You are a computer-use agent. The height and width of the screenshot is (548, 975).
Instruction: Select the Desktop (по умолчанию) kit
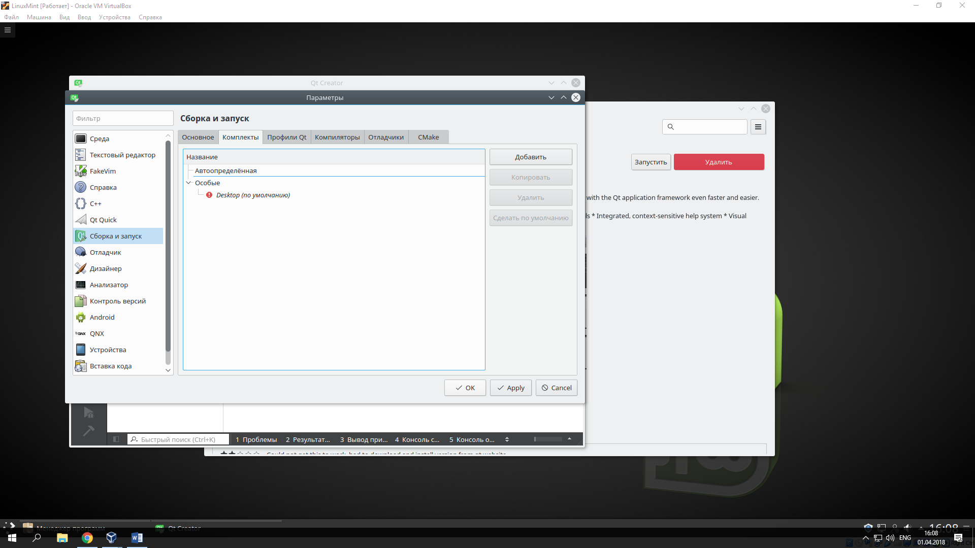pyautogui.click(x=253, y=195)
